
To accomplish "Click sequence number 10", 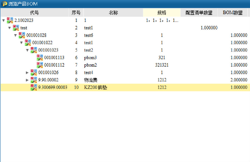I will pos(76,87).
